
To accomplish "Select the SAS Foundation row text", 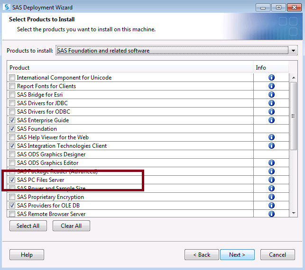I will tap(37, 128).
